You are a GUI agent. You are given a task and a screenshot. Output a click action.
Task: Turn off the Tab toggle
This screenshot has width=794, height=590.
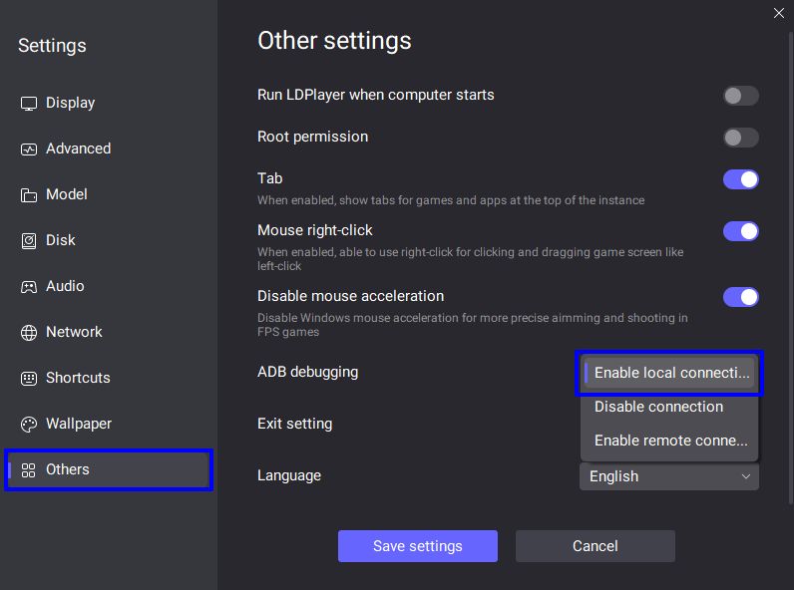tap(741, 179)
